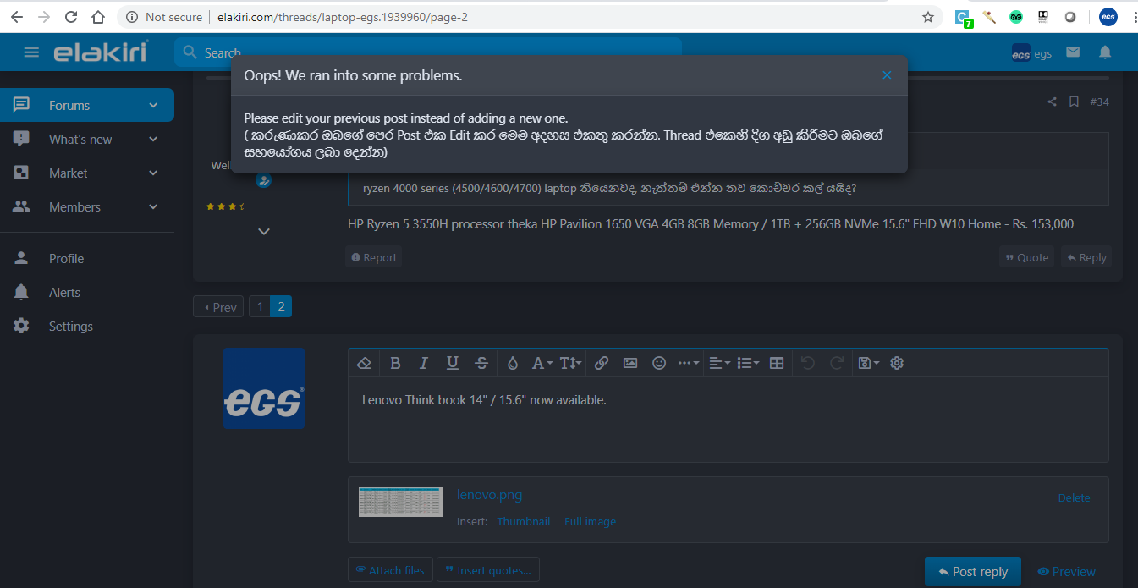Click the eraser remove-formatting icon in editor
Image resolution: width=1138 pixels, height=588 pixels.
coord(365,363)
